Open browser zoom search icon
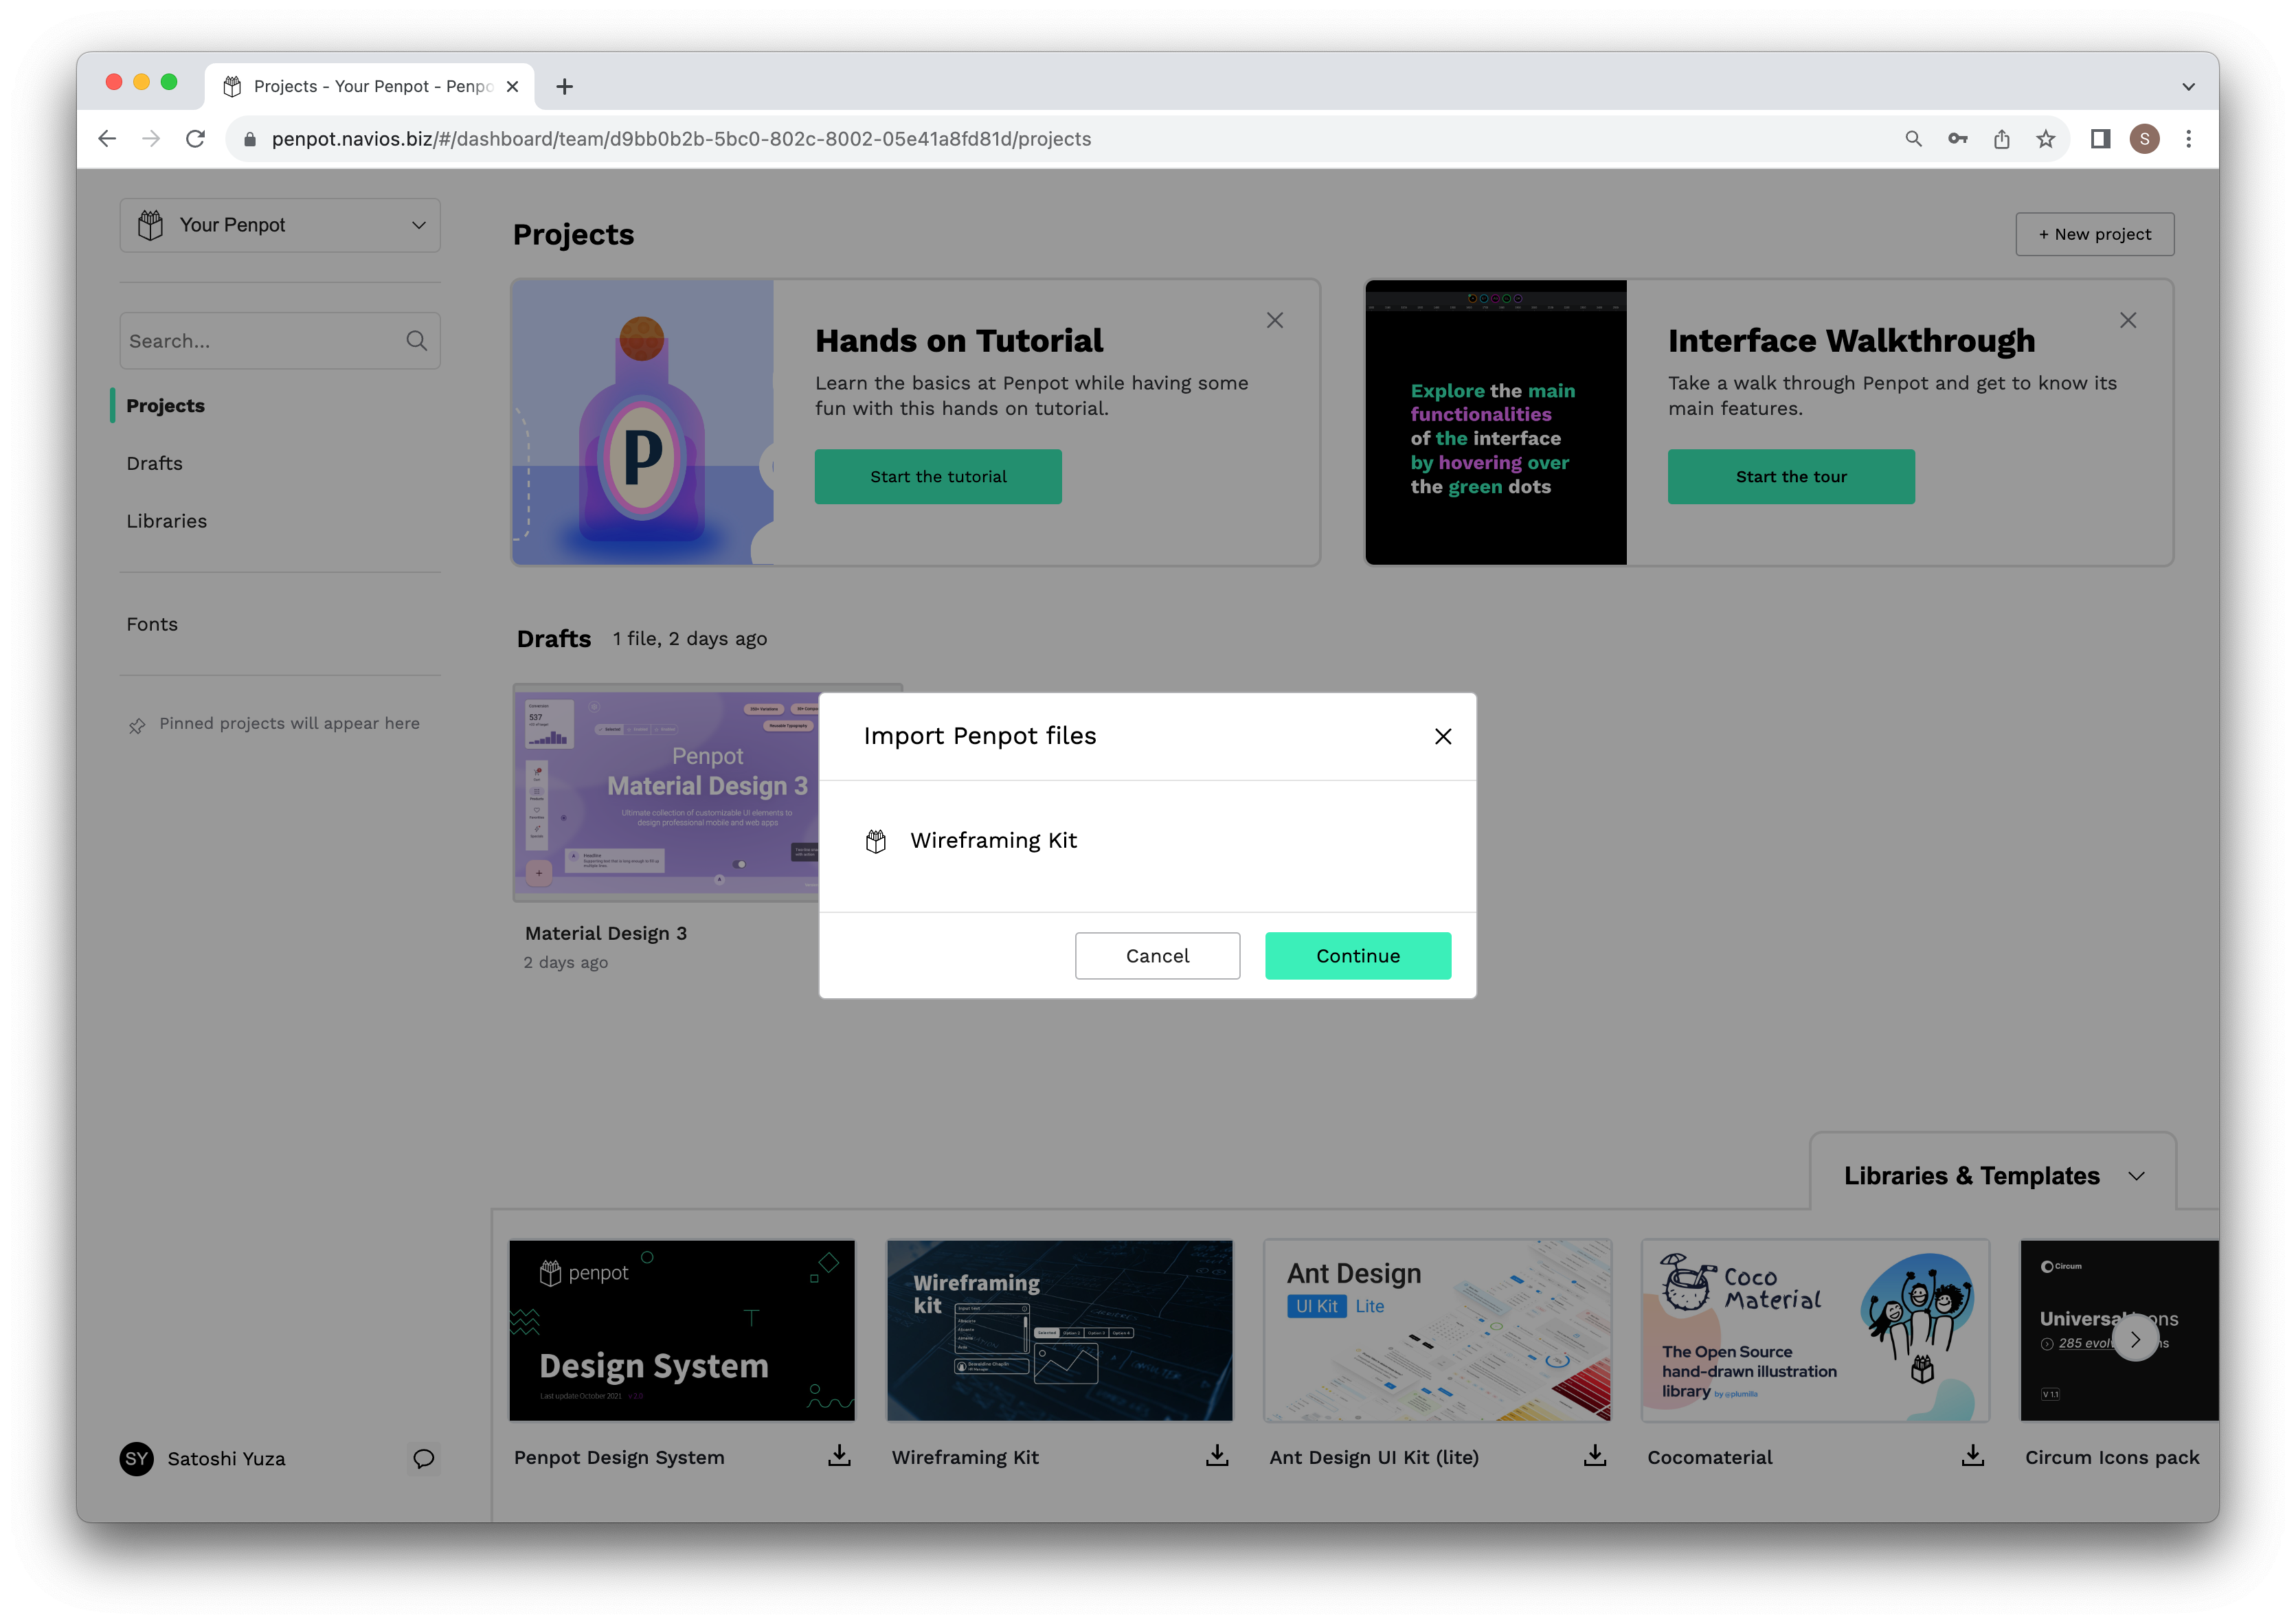This screenshot has height=1624, width=2296. (1913, 139)
